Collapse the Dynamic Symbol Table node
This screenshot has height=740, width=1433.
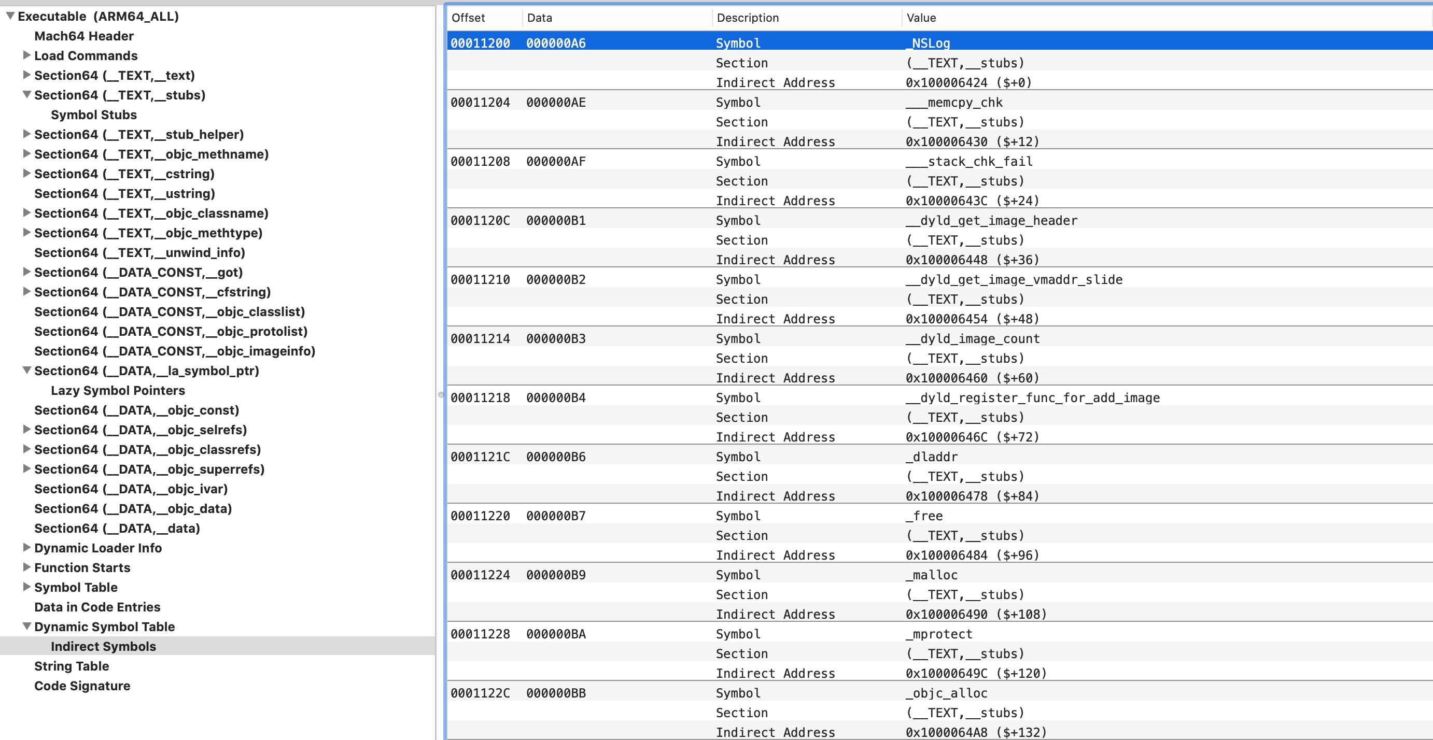(26, 626)
